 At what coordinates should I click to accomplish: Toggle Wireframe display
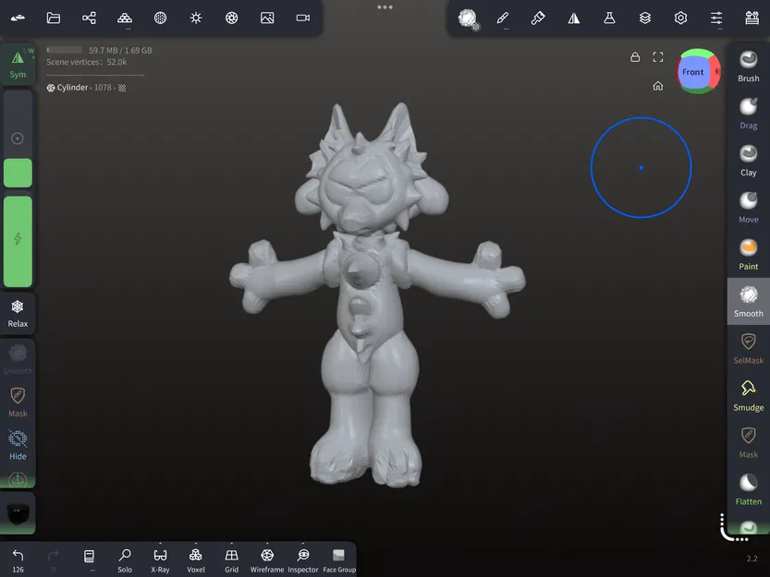pos(266,559)
